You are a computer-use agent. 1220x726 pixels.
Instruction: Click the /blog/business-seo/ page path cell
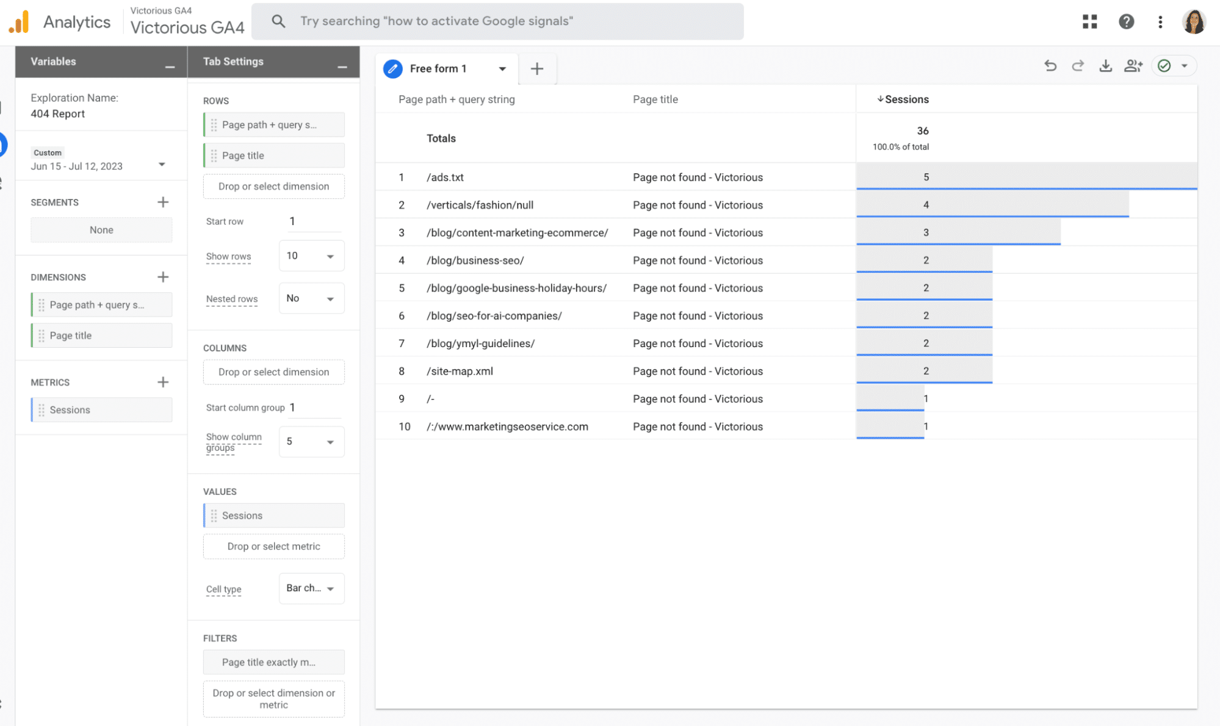tap(475, 261)
